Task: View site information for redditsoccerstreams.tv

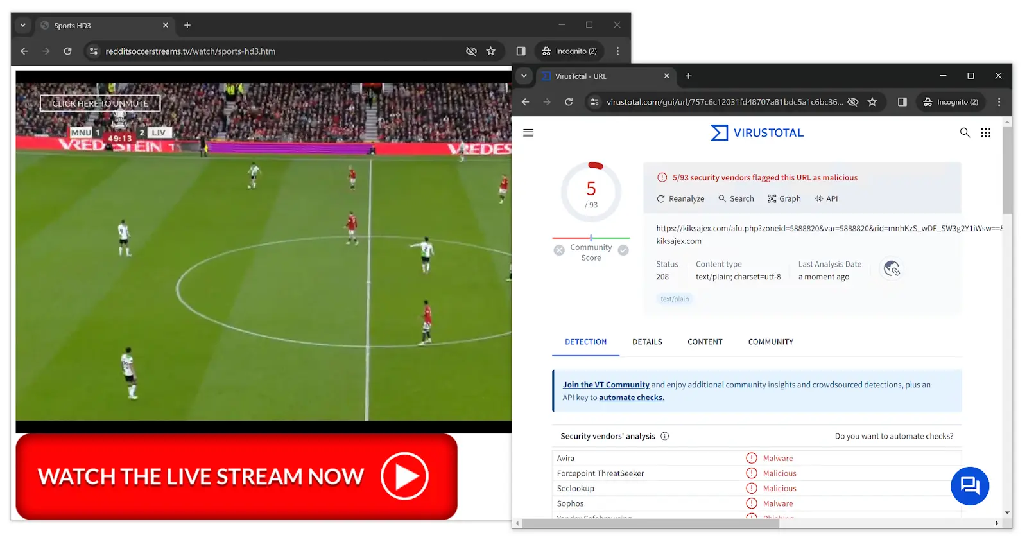Action: coord(94,51)
